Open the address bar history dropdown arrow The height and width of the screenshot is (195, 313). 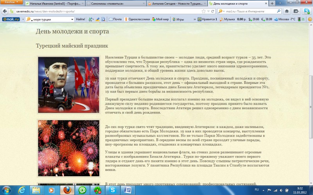click(x=208, y=11)
